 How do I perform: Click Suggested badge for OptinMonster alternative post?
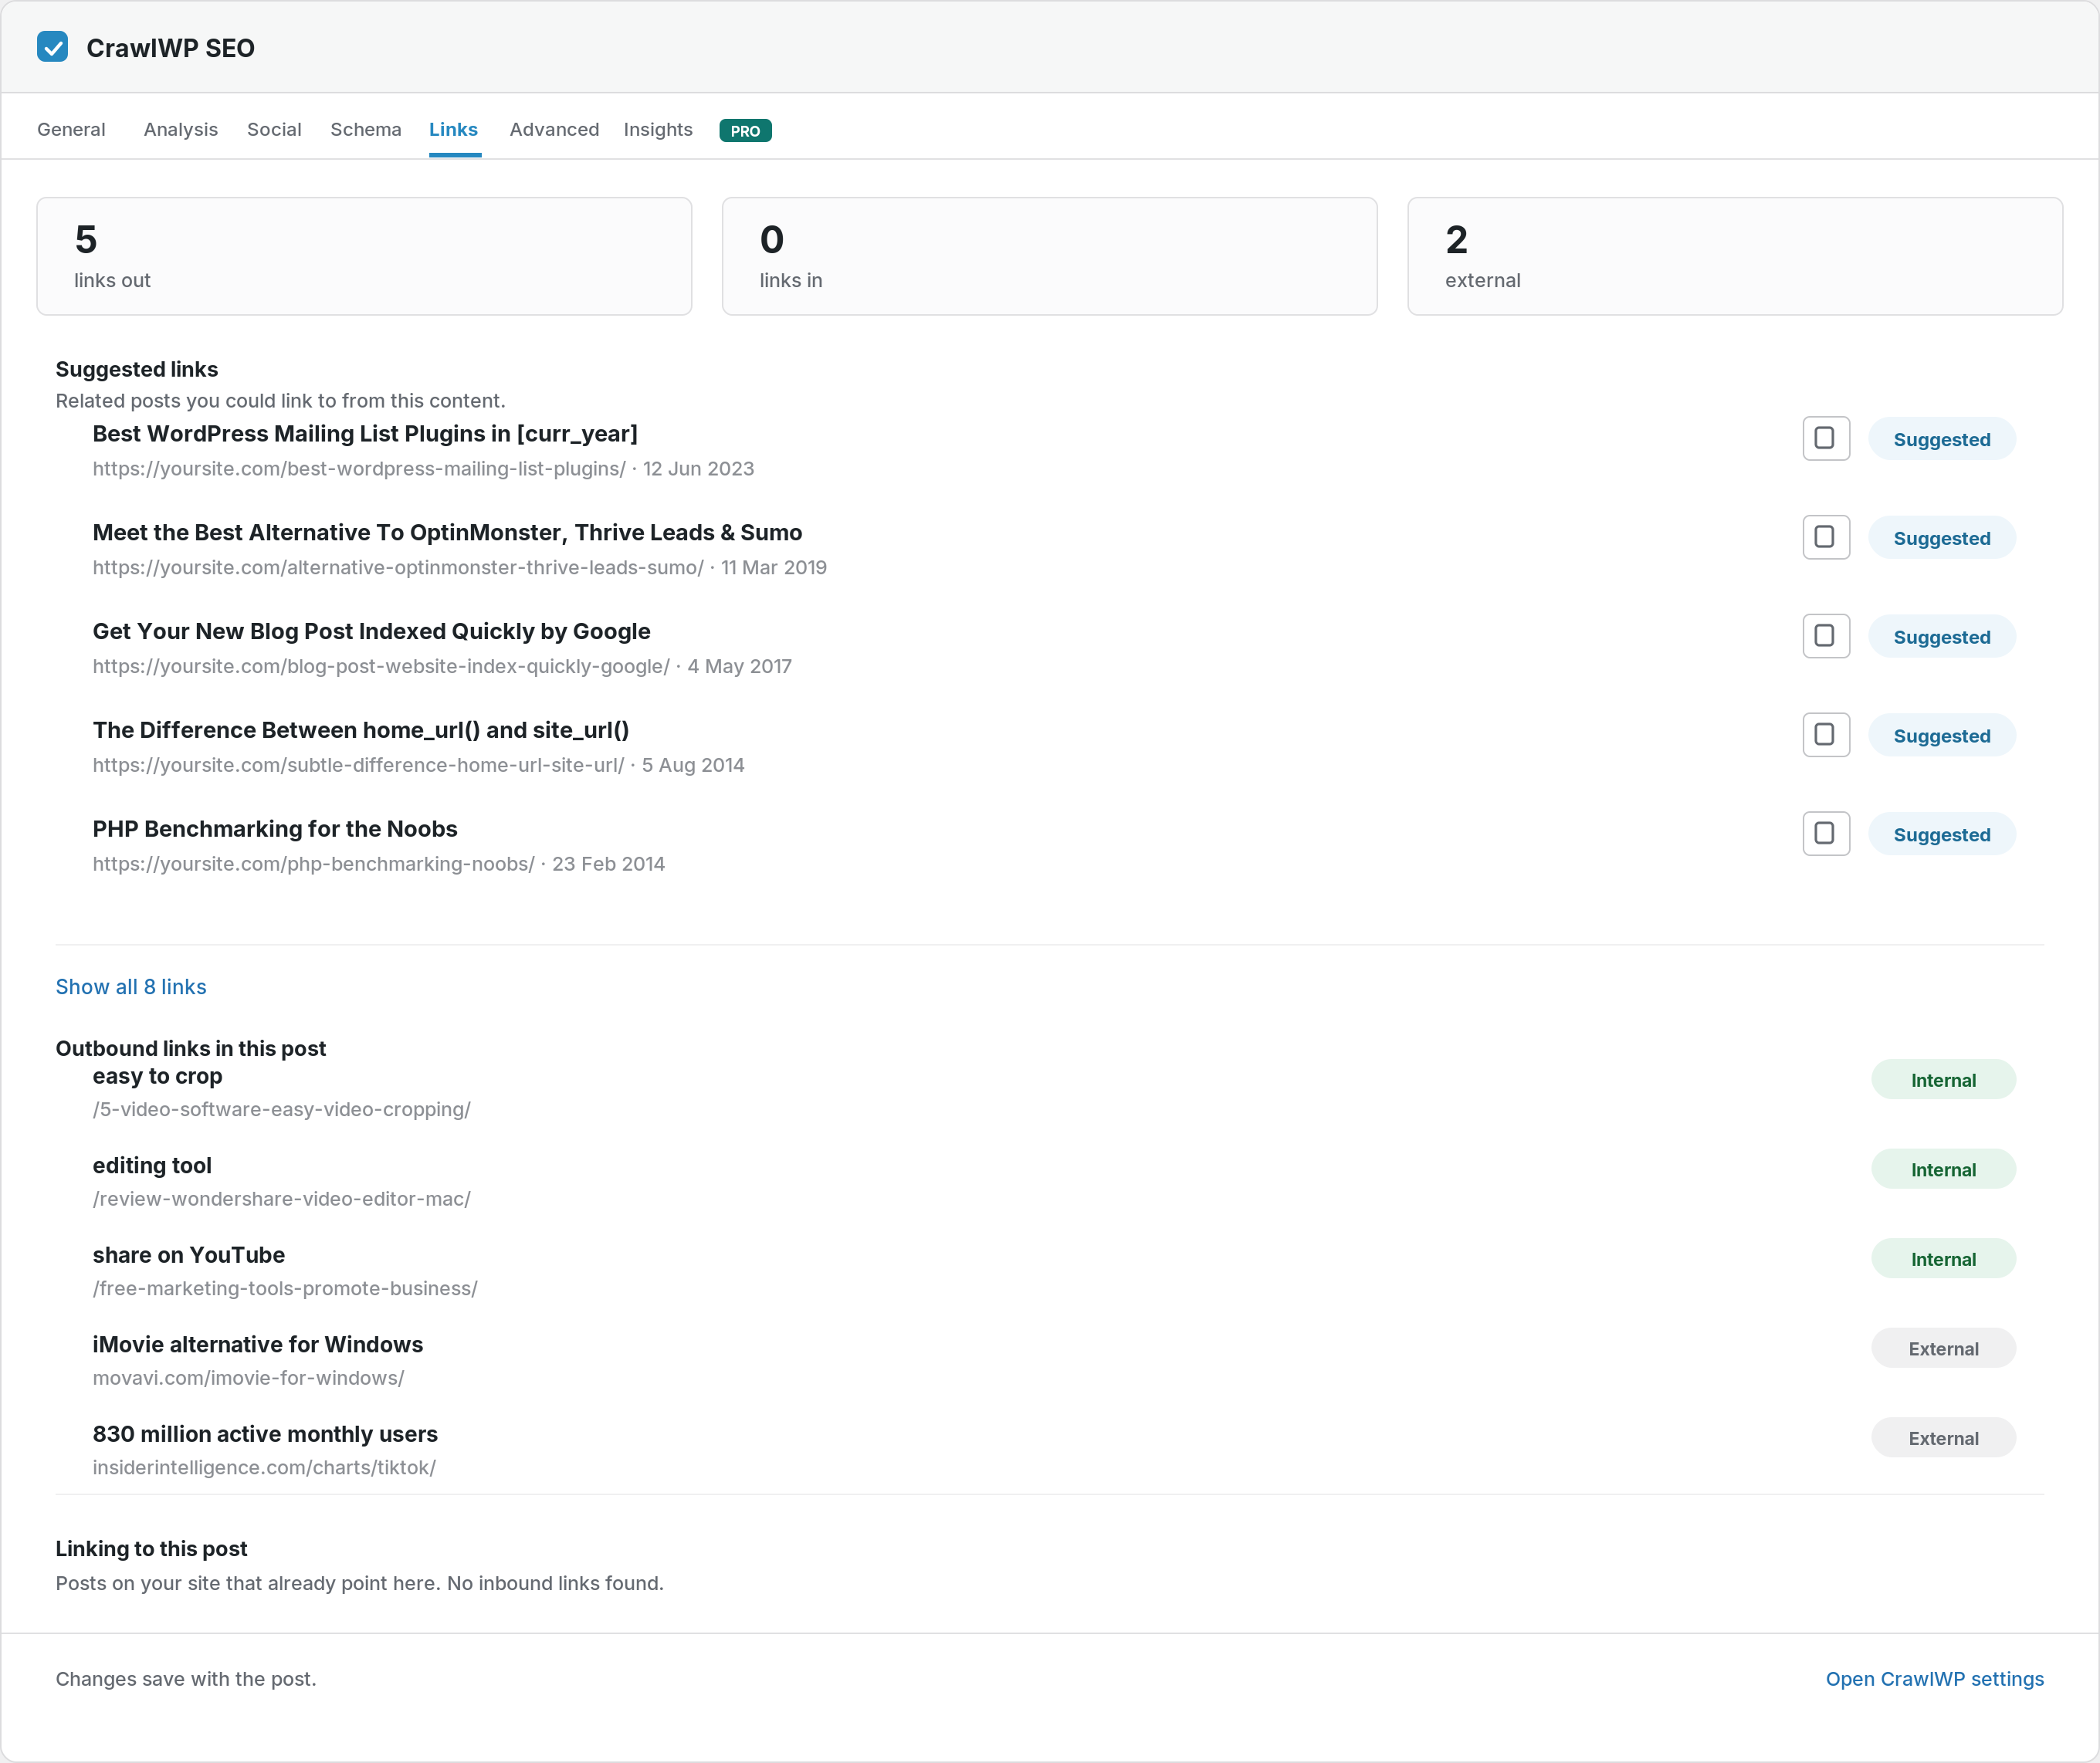(x=1941, y=538)
